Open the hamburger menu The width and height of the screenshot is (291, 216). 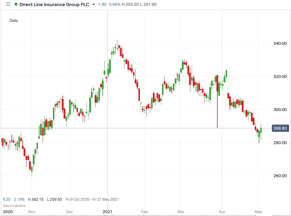pos(8,4)
